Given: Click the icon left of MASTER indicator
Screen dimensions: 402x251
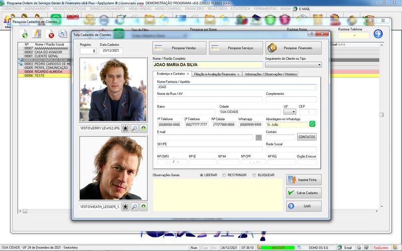Looking at the screenshot, I should 259,247.
